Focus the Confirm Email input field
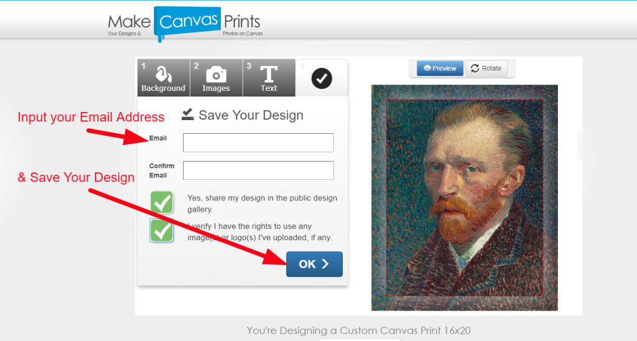This screenshot has width=637, height=341. [258, 170]
